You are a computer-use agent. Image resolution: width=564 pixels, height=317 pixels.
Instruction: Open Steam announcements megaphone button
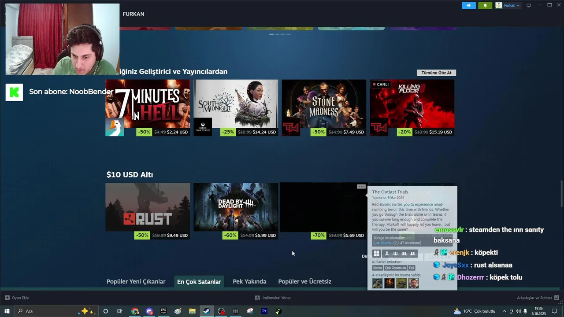click(469, 5)
